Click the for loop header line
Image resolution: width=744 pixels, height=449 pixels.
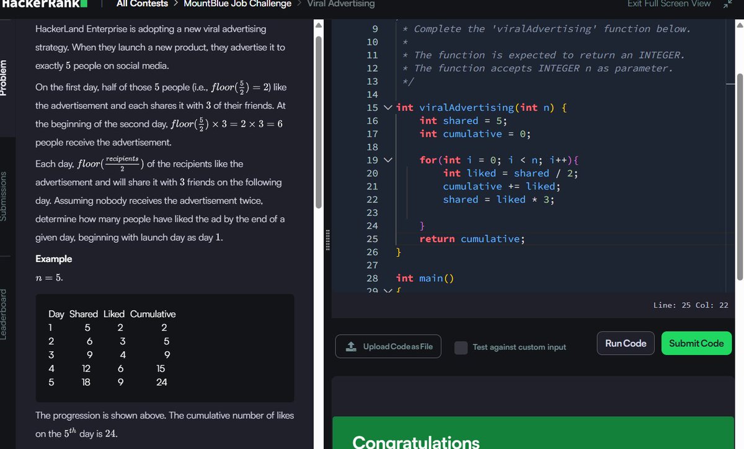click(500, 160)
